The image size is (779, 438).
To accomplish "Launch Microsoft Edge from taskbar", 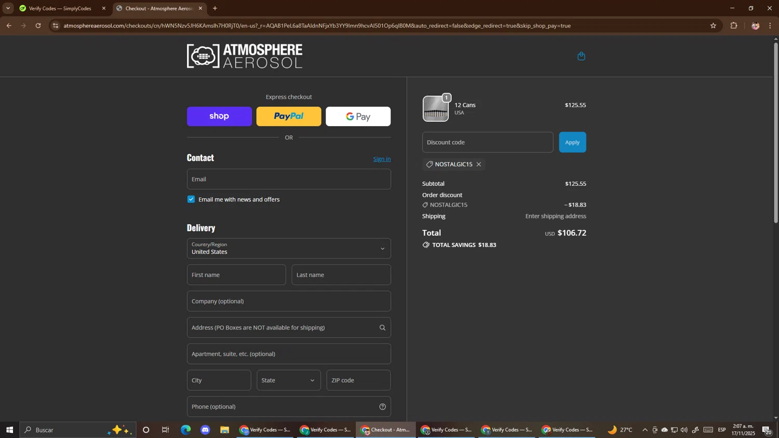I will tap(185, 430).
